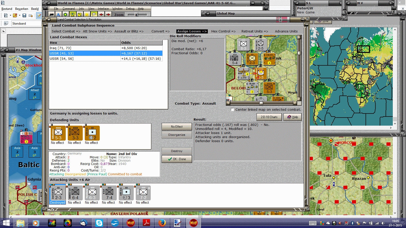Click the on-screen keyboard tray icon

point(313,223)
